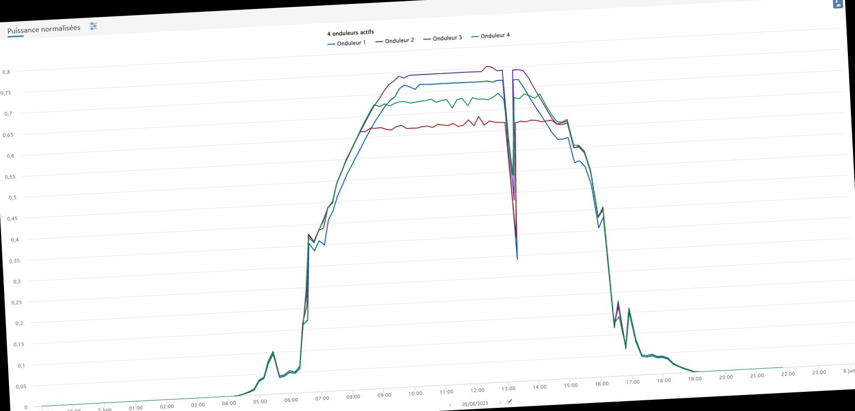
Task: Click the 0,65 y-axis label
Action: coord(8,135)
